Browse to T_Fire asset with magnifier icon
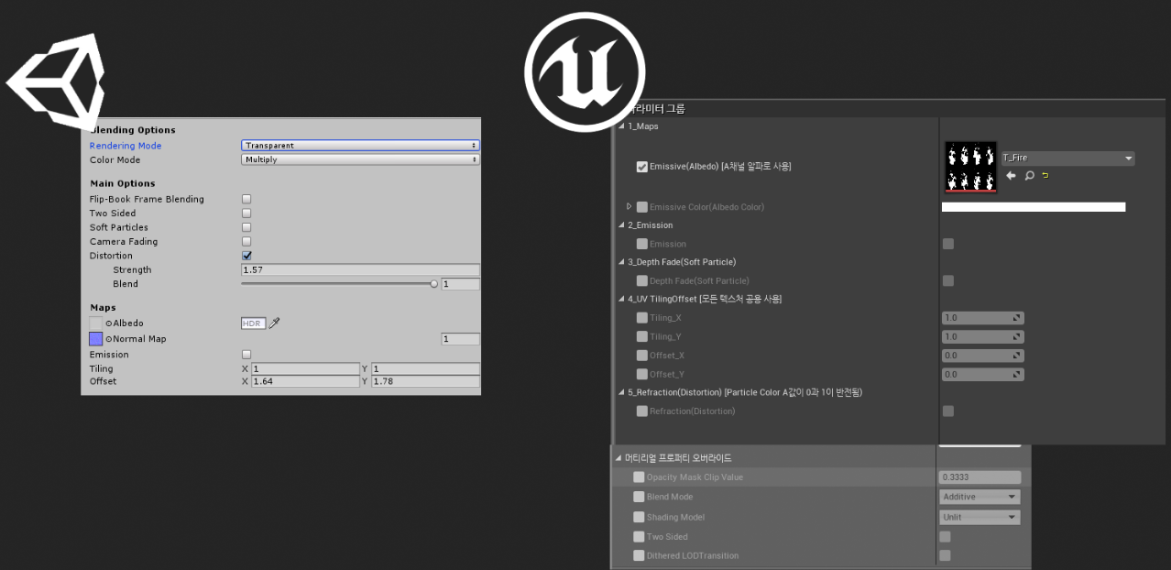Image resolution: width=1171 pixels, height=570 pixels. (1029, 176)
